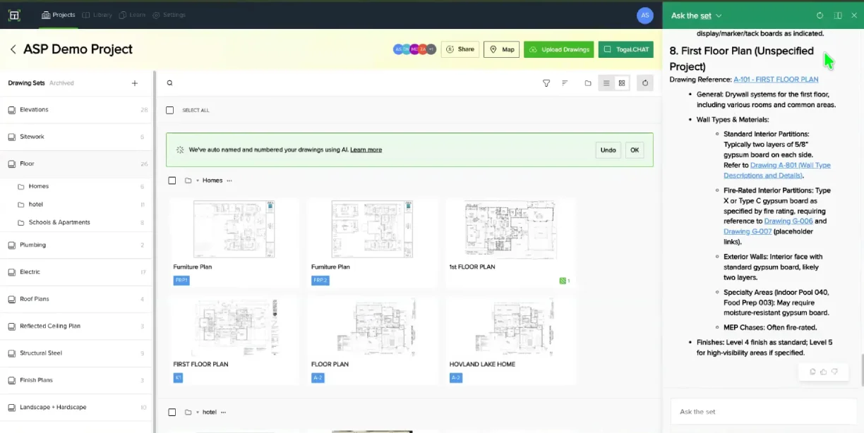Viewport: 864px width, 433px height.
Task: Open the Ask the set dropdown
Action: tap(697, 16)
